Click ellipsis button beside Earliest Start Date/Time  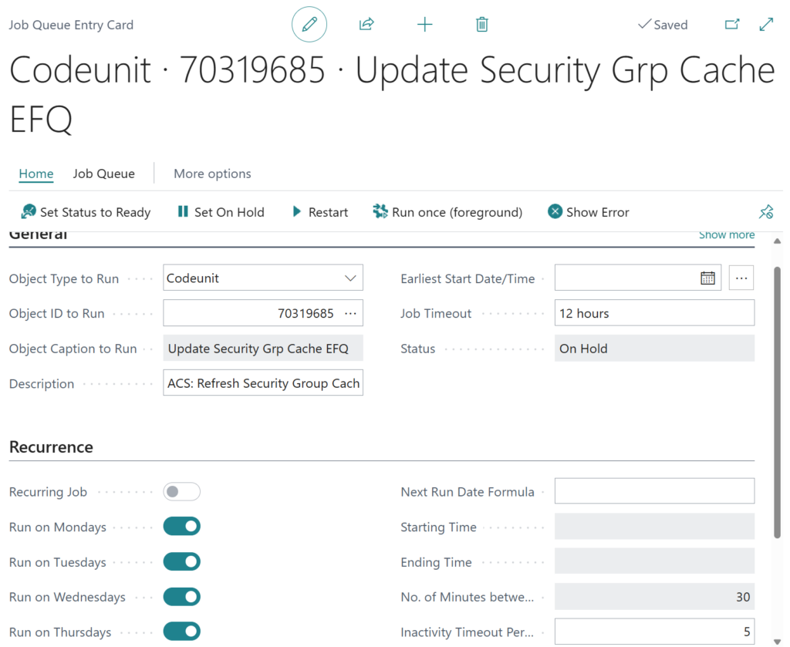(741, 278)
